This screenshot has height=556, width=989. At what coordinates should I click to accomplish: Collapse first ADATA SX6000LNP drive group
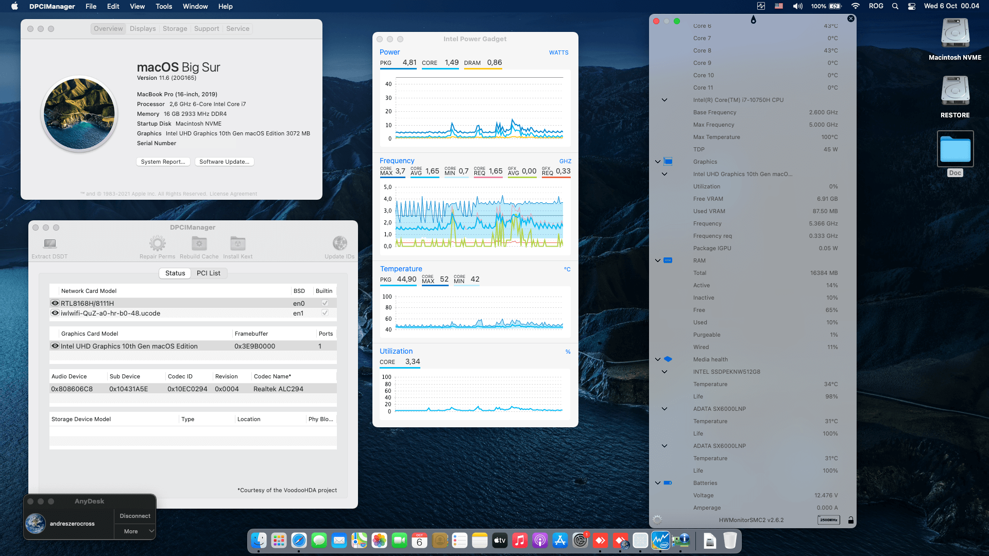[x=664, y=409]
